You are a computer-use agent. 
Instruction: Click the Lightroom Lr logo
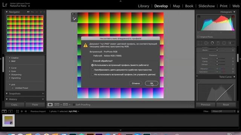pyautogui.click(x=5, y=5)
